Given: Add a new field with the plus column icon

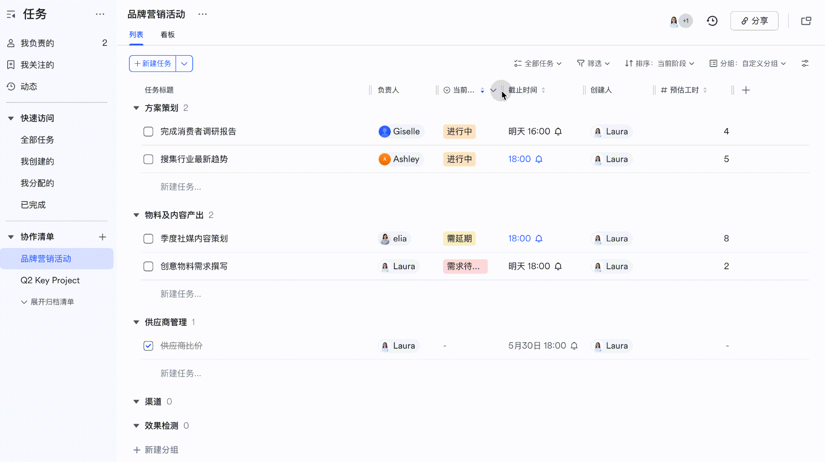Looking at the screenshot, I should pos(746,90).
